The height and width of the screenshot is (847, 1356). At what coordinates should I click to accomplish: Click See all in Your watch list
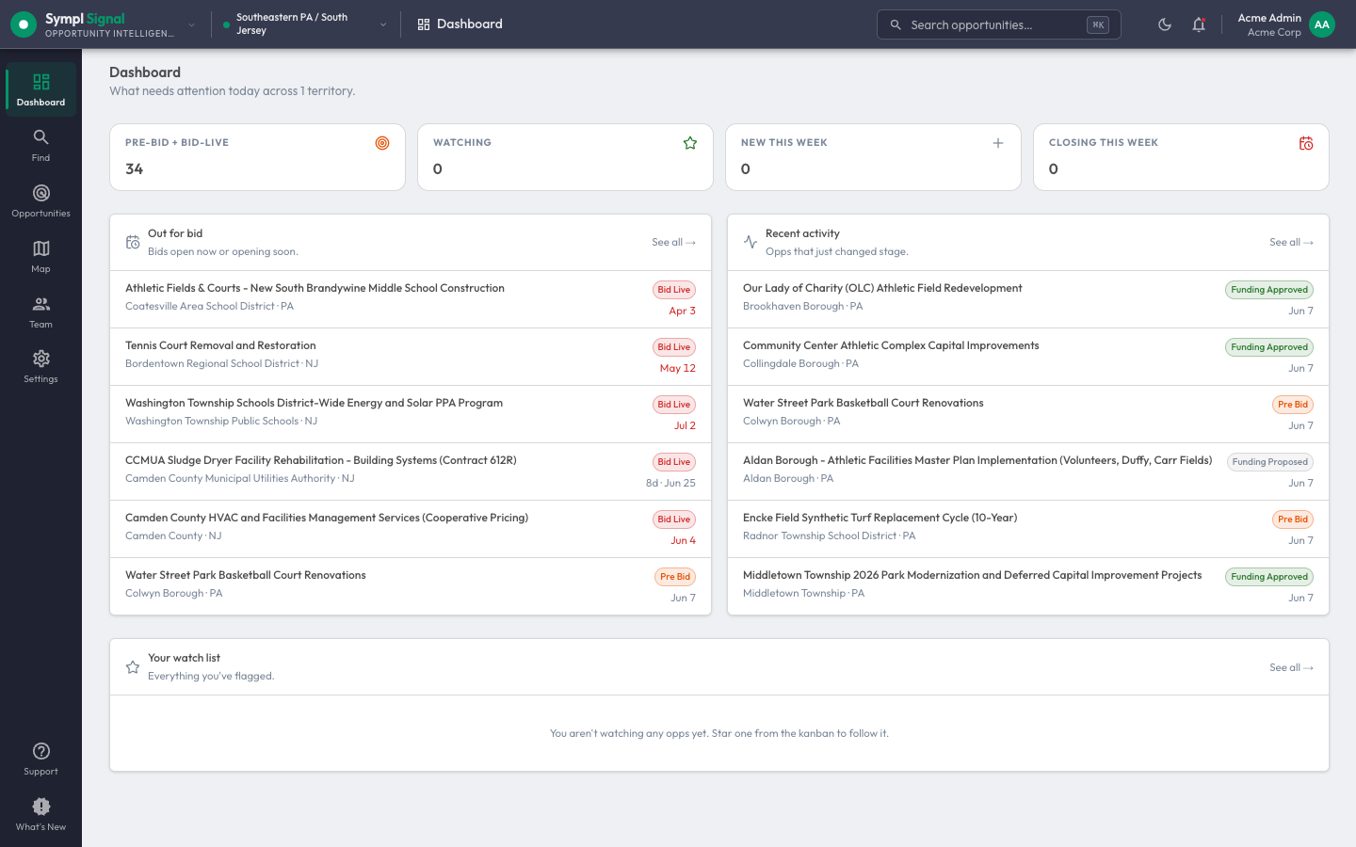1291,667
